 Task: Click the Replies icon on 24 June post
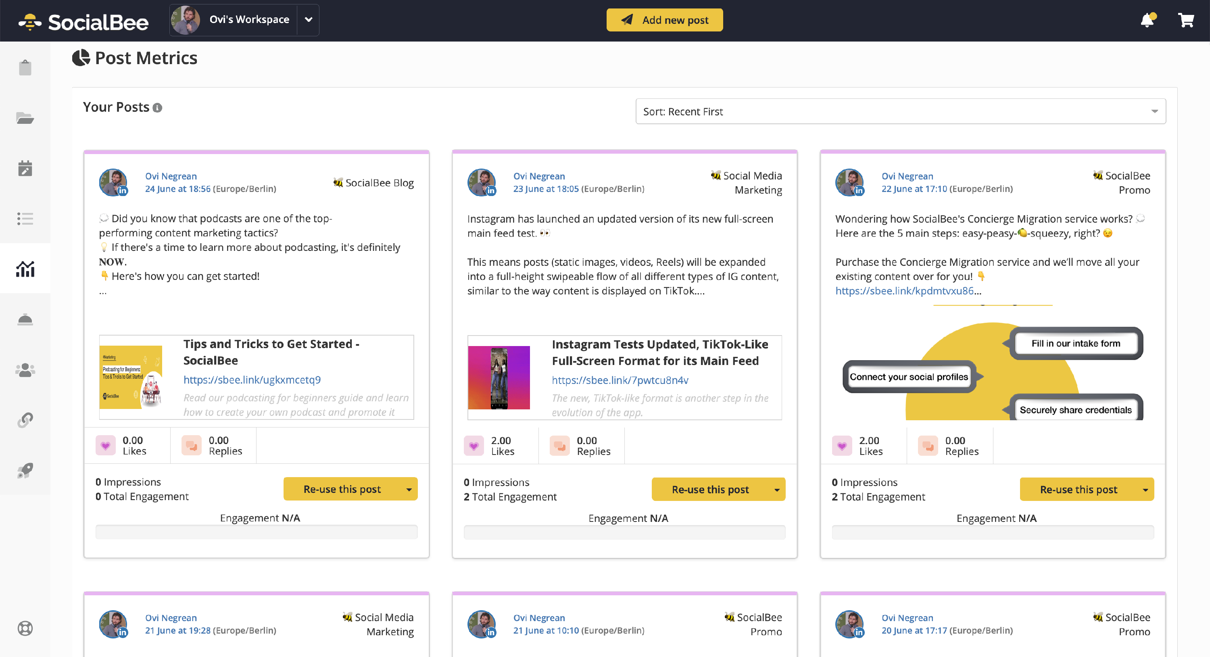[191, 445]
